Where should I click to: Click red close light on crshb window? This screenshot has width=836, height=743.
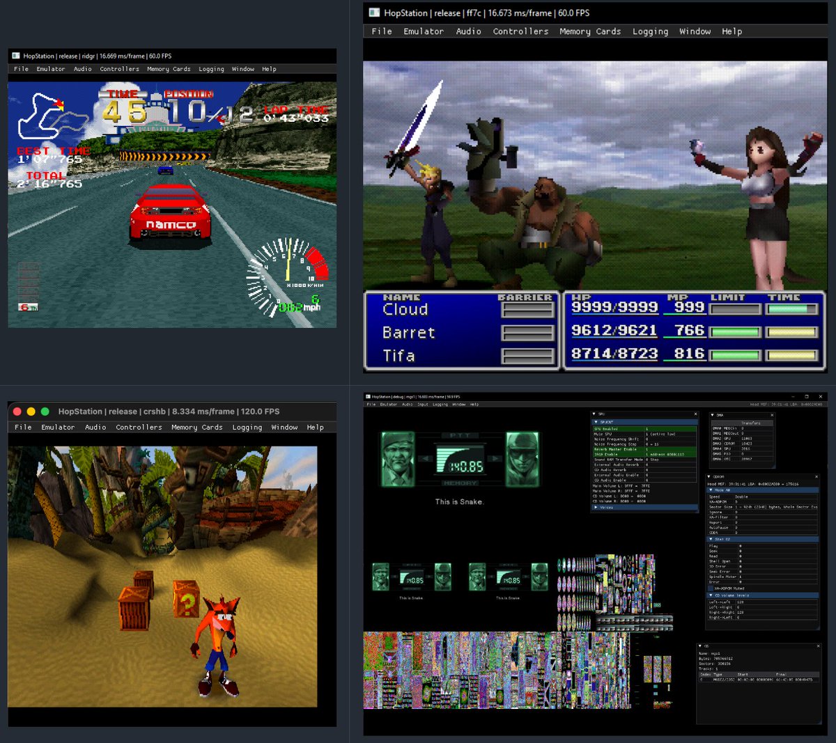pyautogui.click(x=17, y=412)
